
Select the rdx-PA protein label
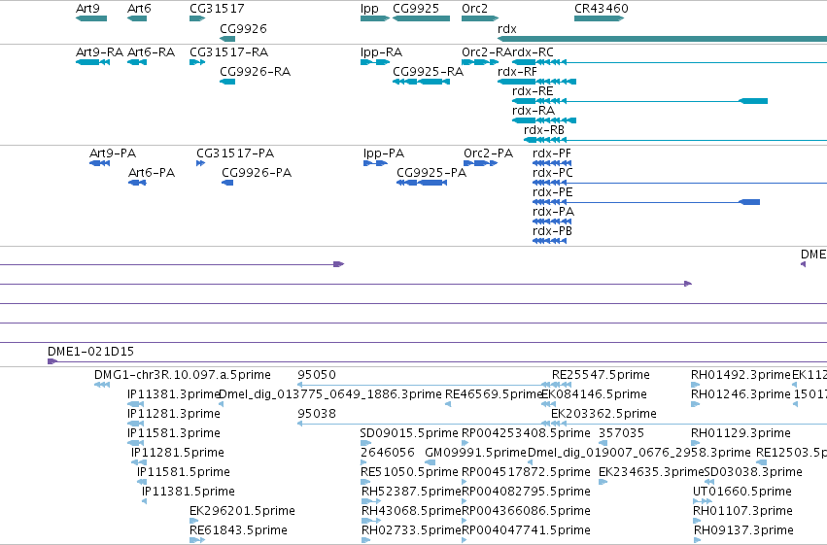click(553, 212)
